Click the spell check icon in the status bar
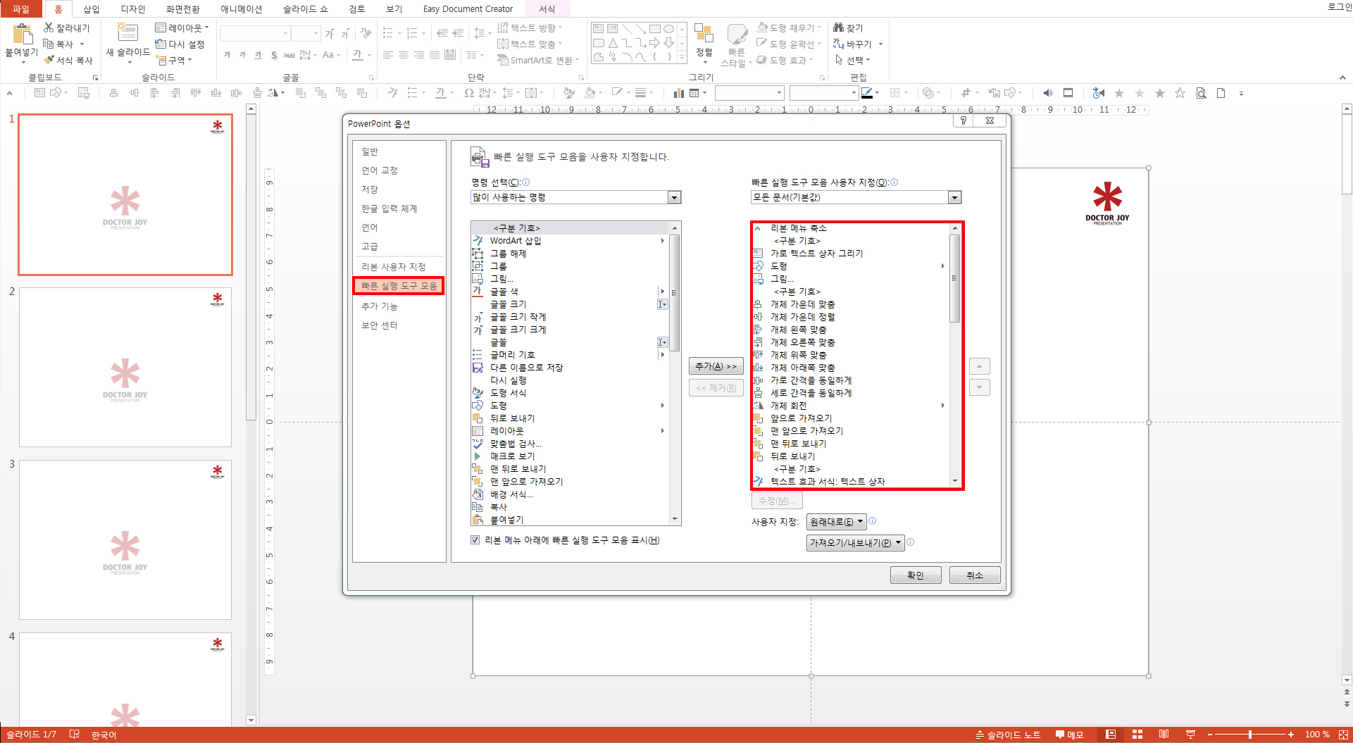 tap(75, 735)
